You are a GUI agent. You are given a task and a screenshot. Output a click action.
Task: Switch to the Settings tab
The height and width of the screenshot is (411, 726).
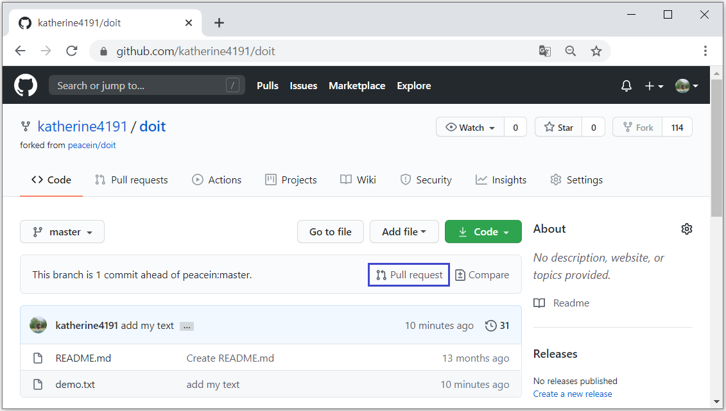pos(576,180)
